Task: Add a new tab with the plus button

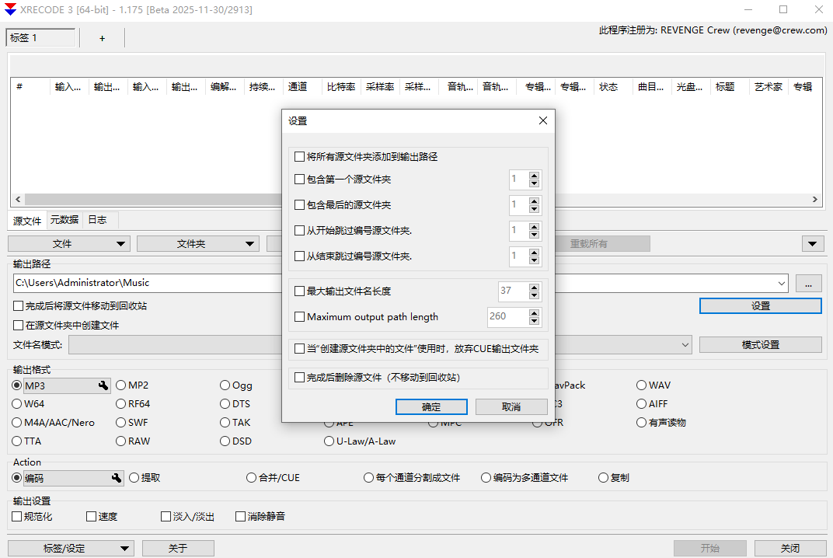Action: 102,37
